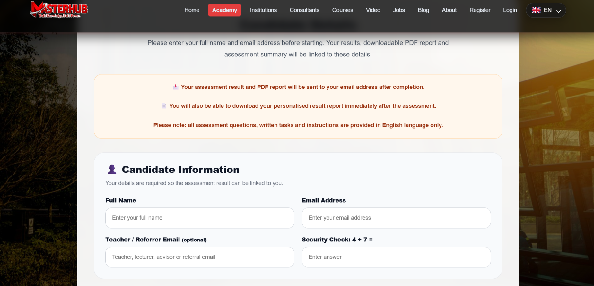Focus the Full Name input field
594x286 pixels.
(x=200, y=218)
